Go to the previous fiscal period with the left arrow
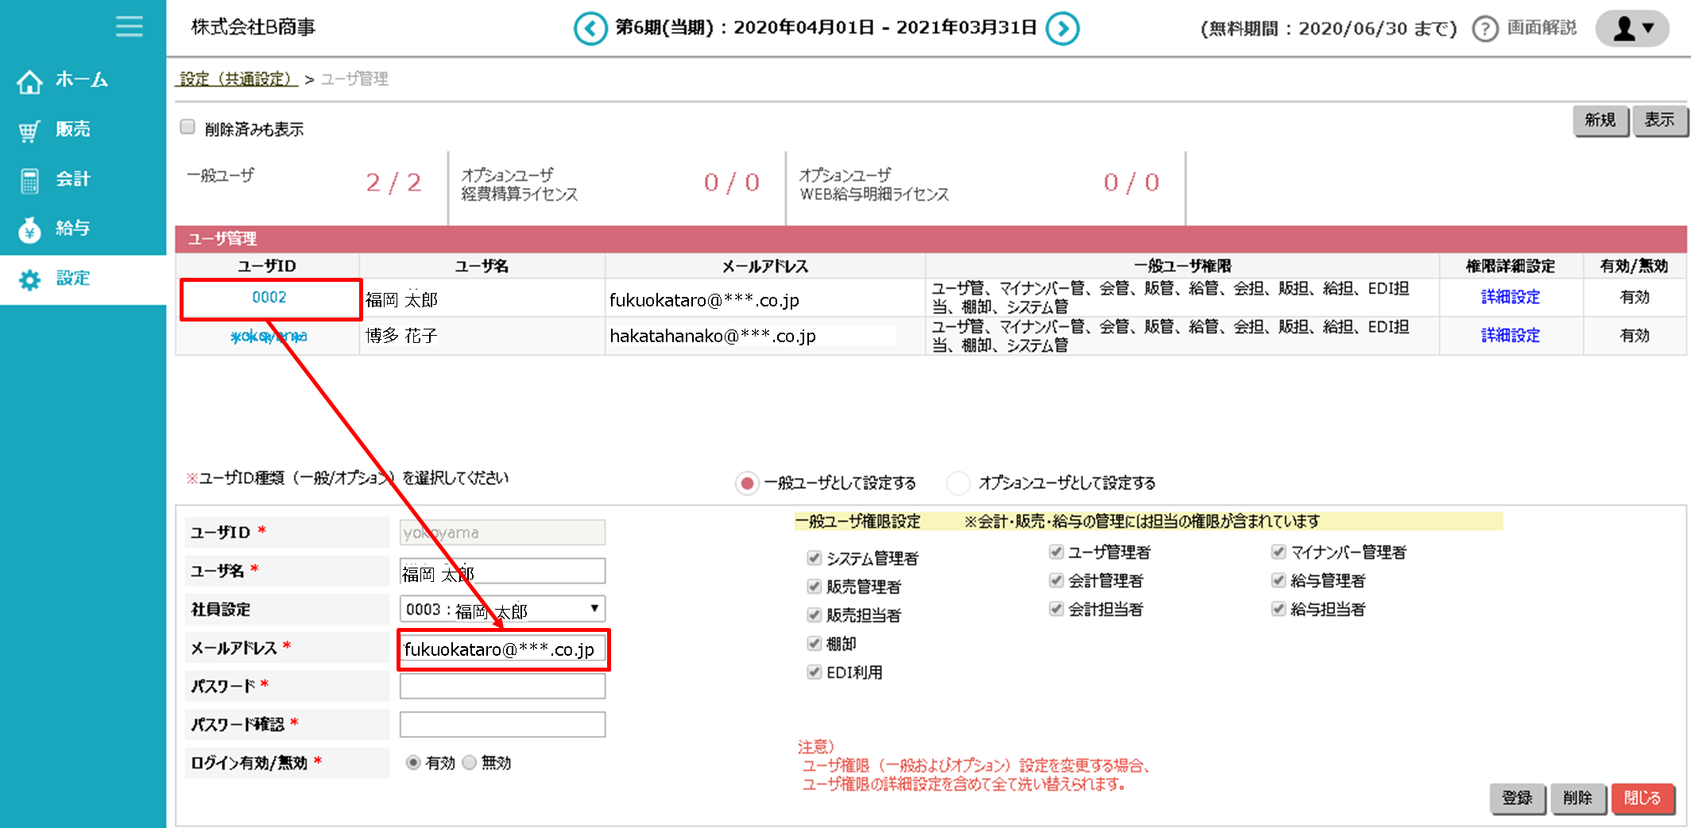The height and width of the screenshot is (828, 1691). pyautogui.click(x=591, y=28)
